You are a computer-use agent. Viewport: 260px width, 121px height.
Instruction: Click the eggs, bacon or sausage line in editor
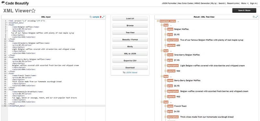pos(45,98)
